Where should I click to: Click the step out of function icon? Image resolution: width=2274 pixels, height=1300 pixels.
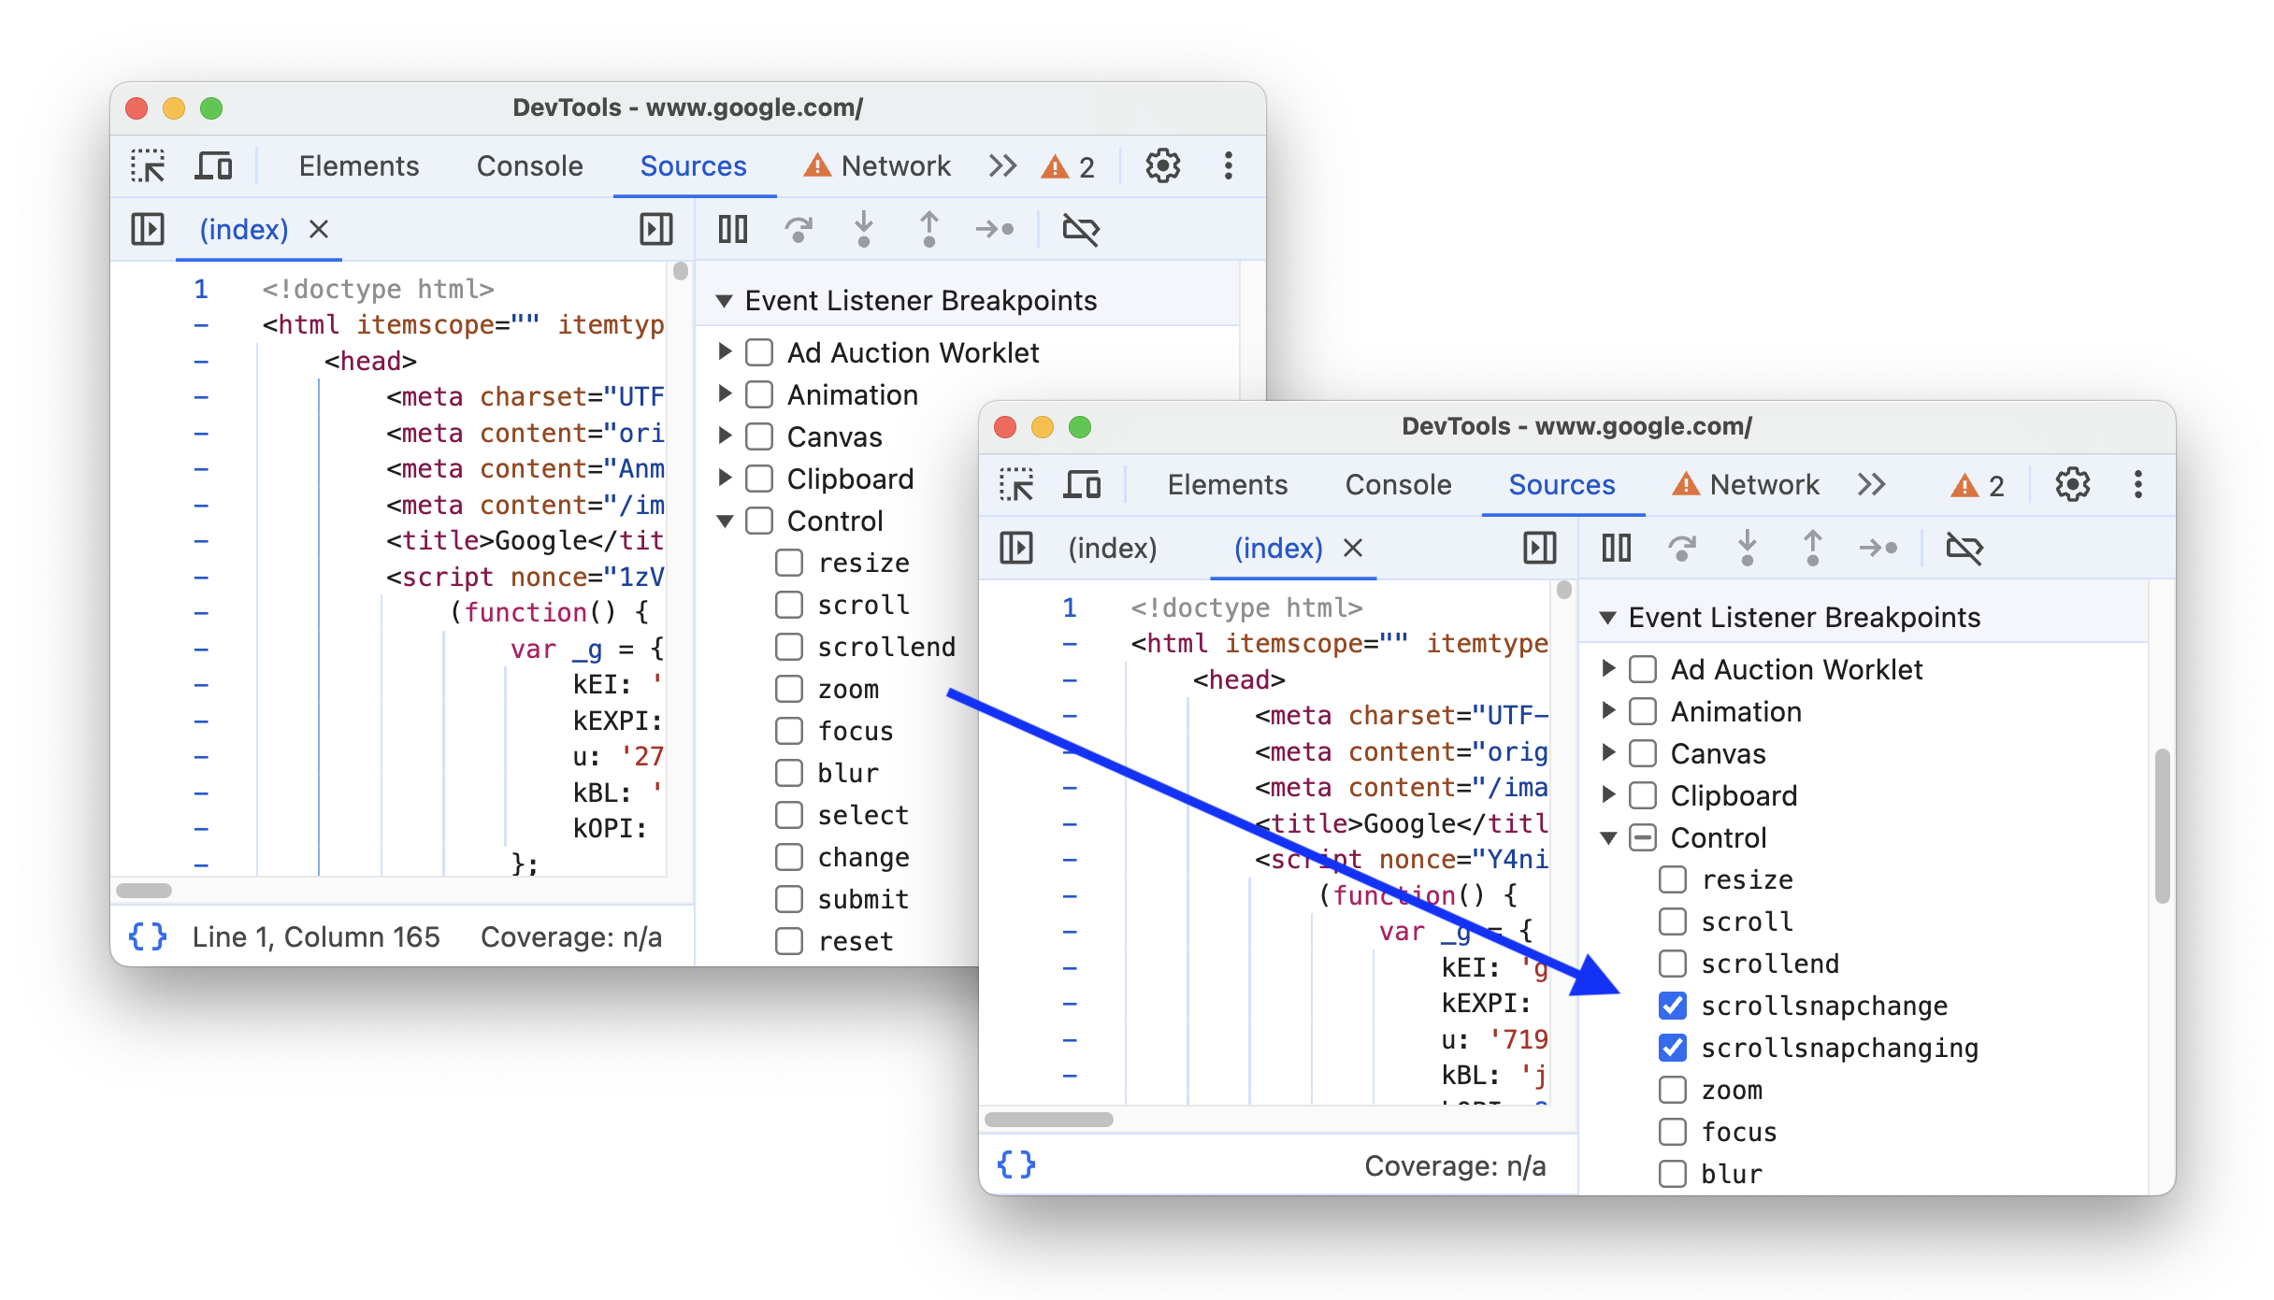928,231
